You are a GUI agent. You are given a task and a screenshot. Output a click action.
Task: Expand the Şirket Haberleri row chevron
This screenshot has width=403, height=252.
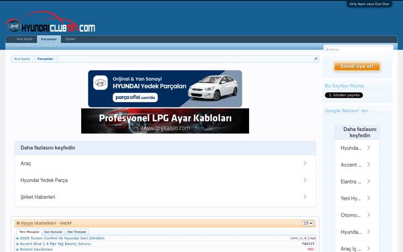click(305, 197)
